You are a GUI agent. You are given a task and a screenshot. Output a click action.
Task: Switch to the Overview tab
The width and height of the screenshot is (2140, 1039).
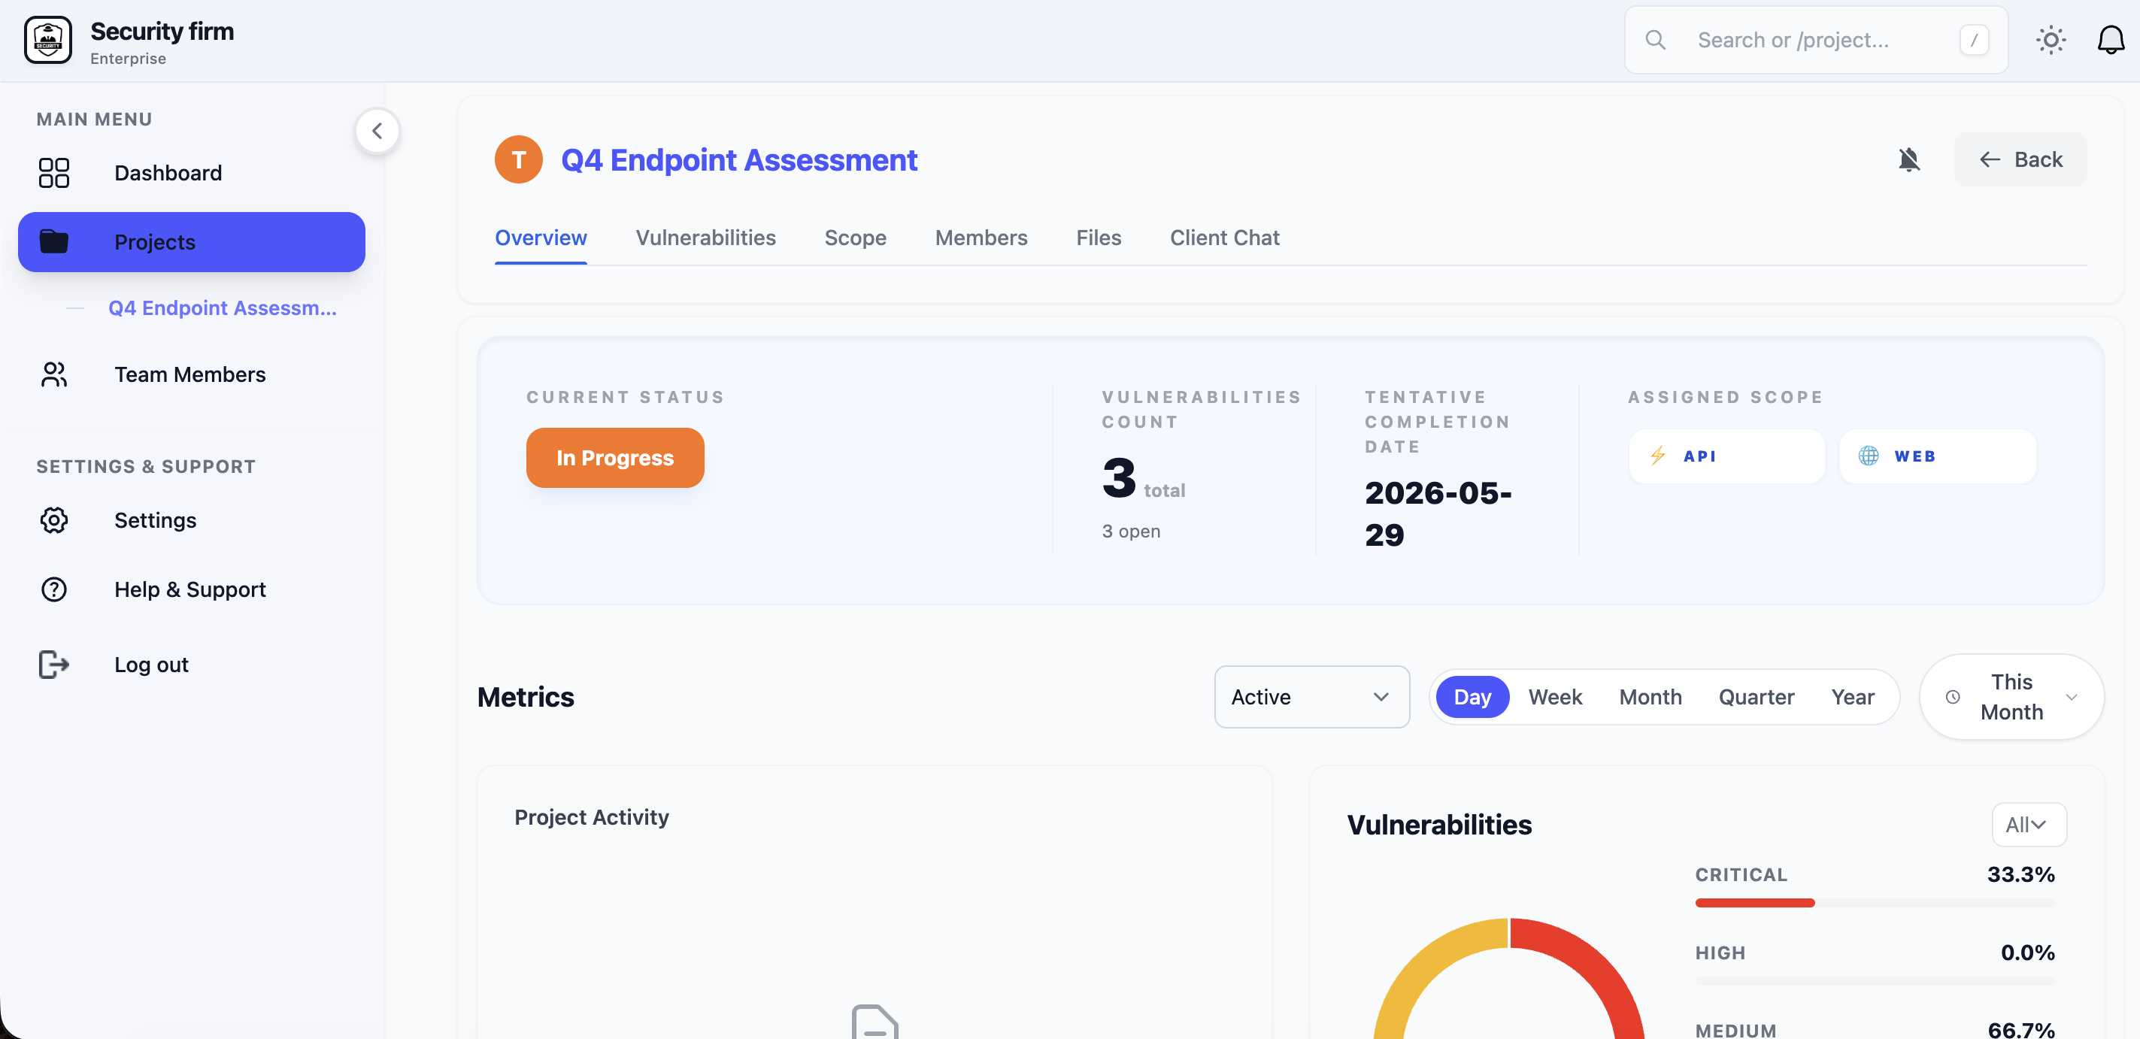[541, 238]
